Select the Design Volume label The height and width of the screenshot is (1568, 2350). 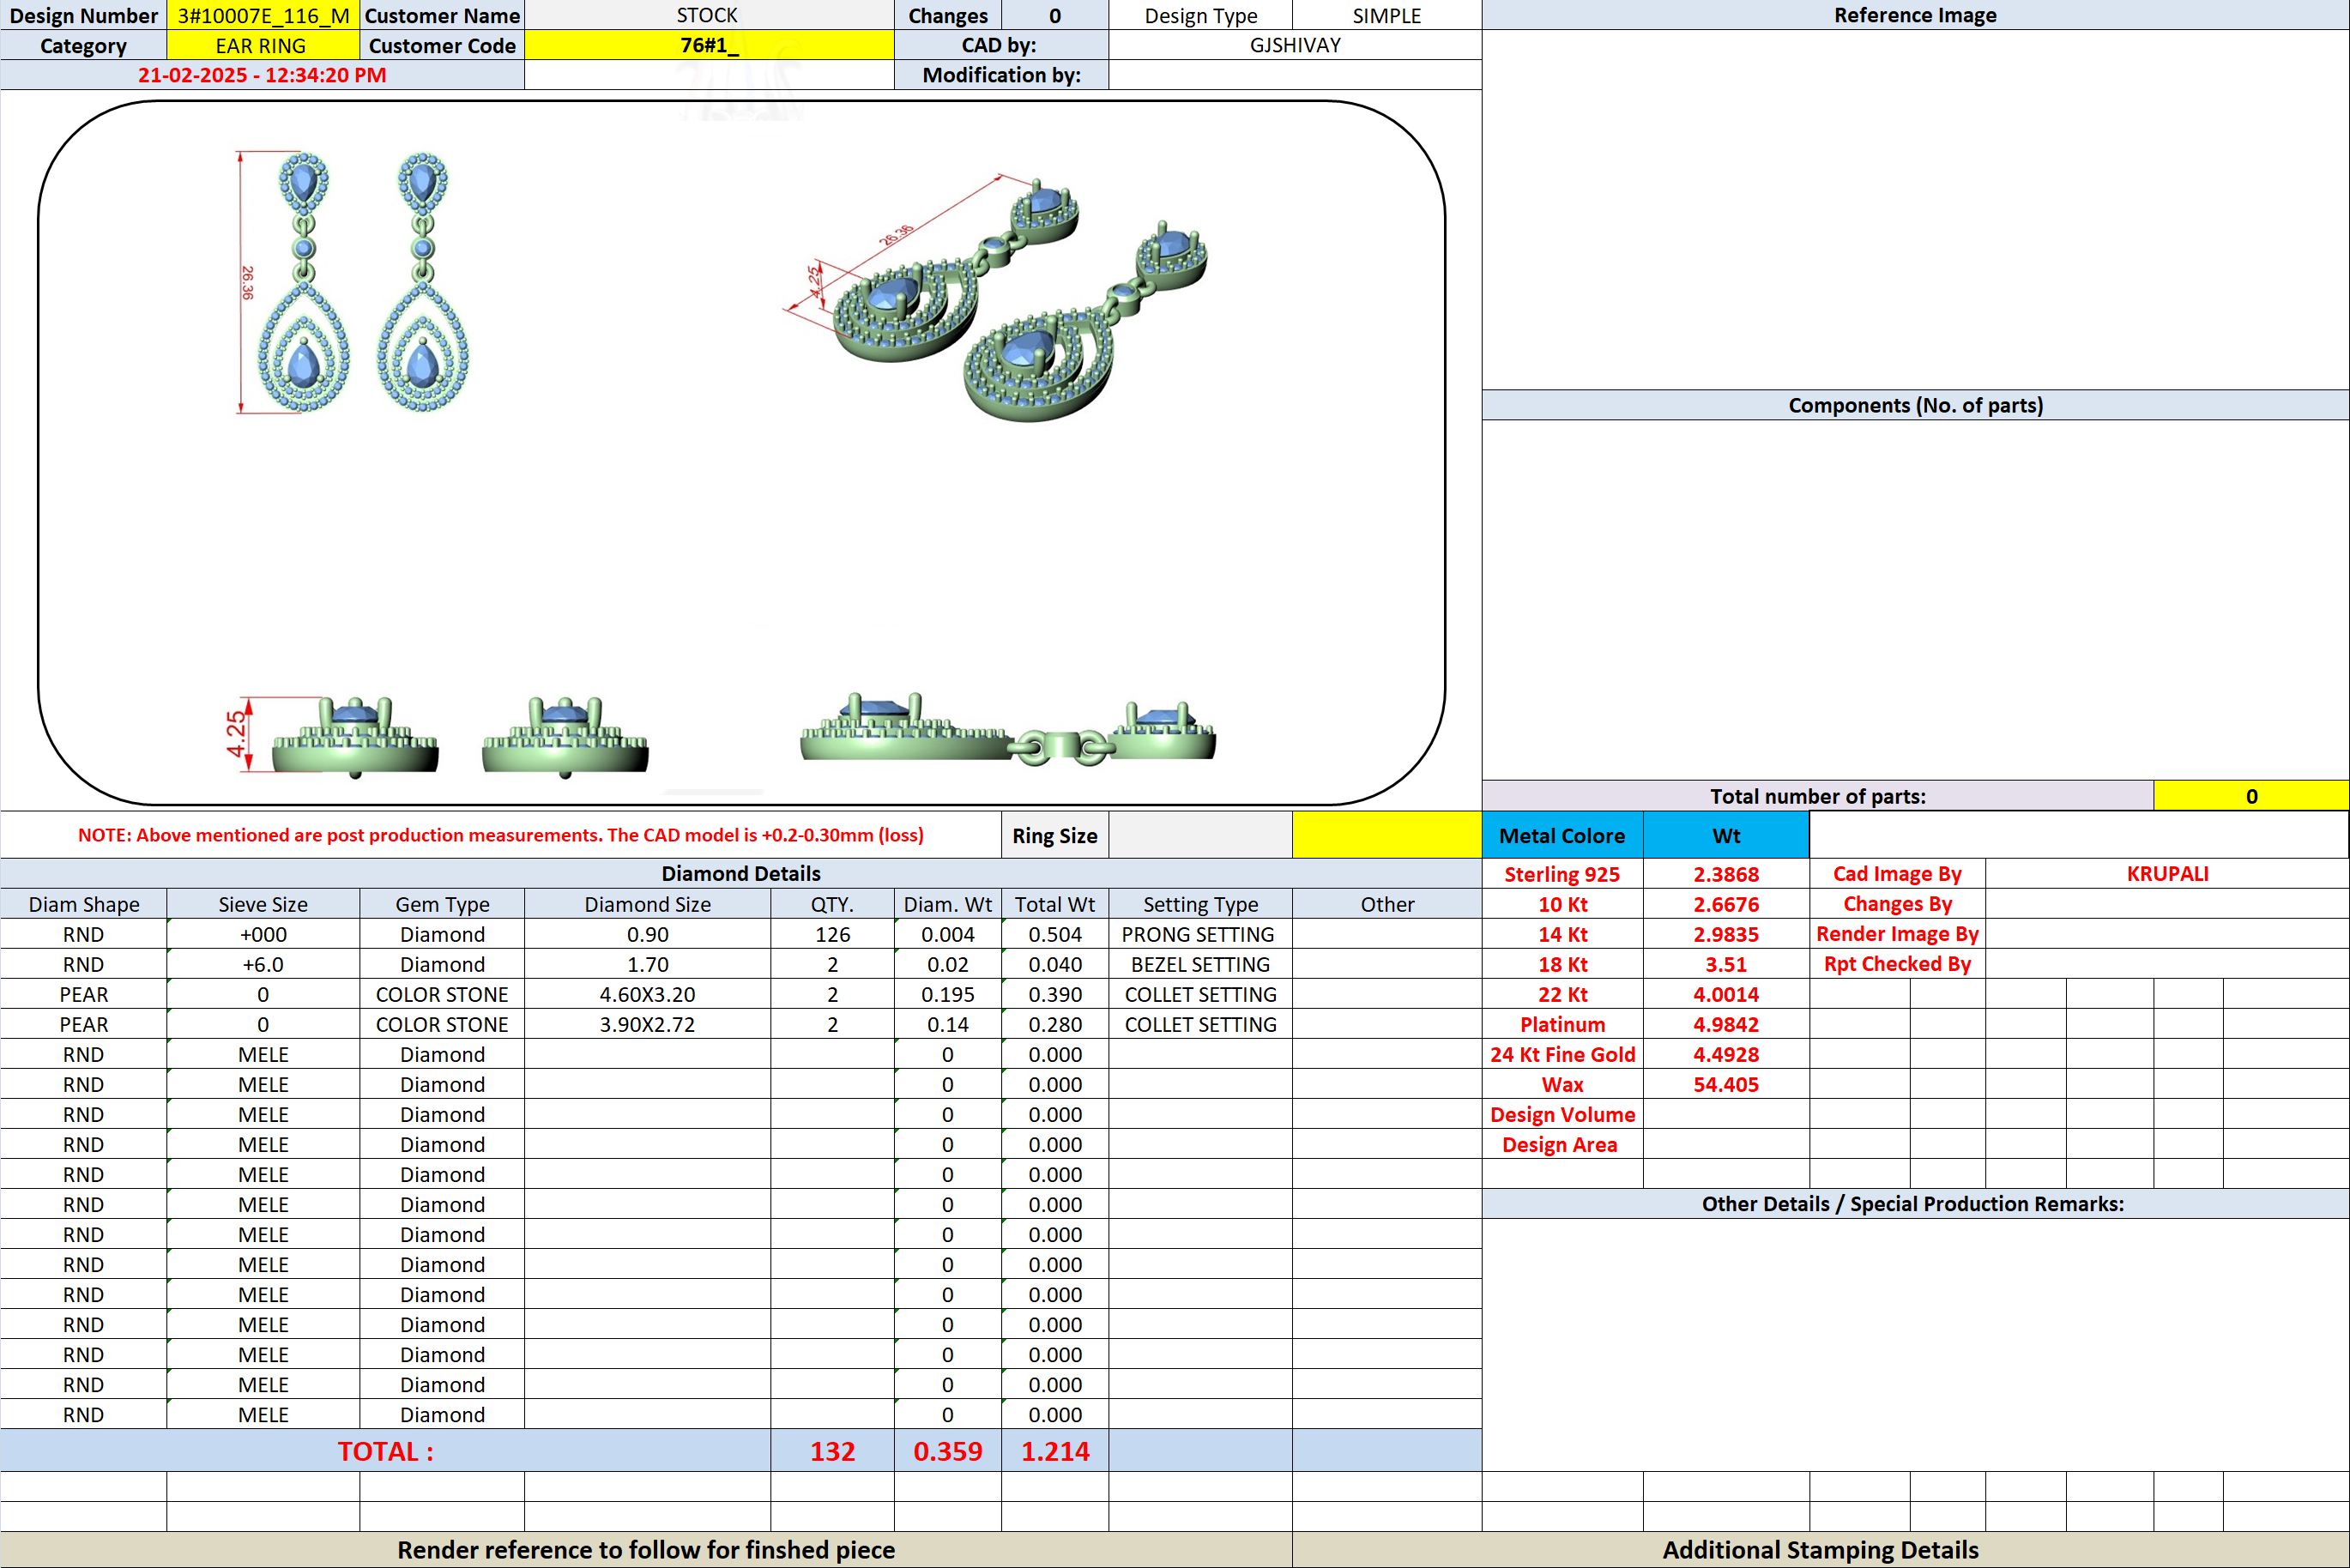click(x=1562, y=1114)
